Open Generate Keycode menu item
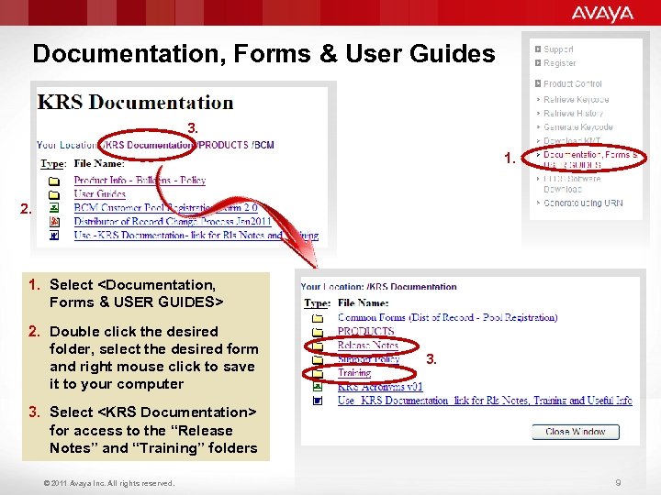Image resolution: width=661 pixels, height=495 pixels. 578,126
